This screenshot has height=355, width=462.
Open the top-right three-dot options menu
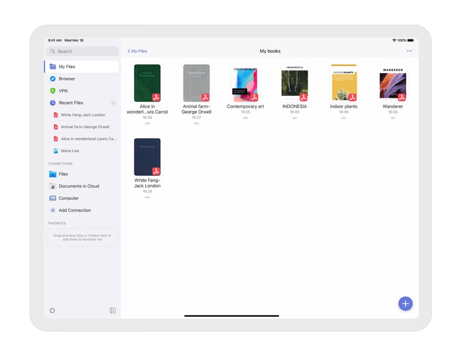pyautogui.click(x=409, y=51)
